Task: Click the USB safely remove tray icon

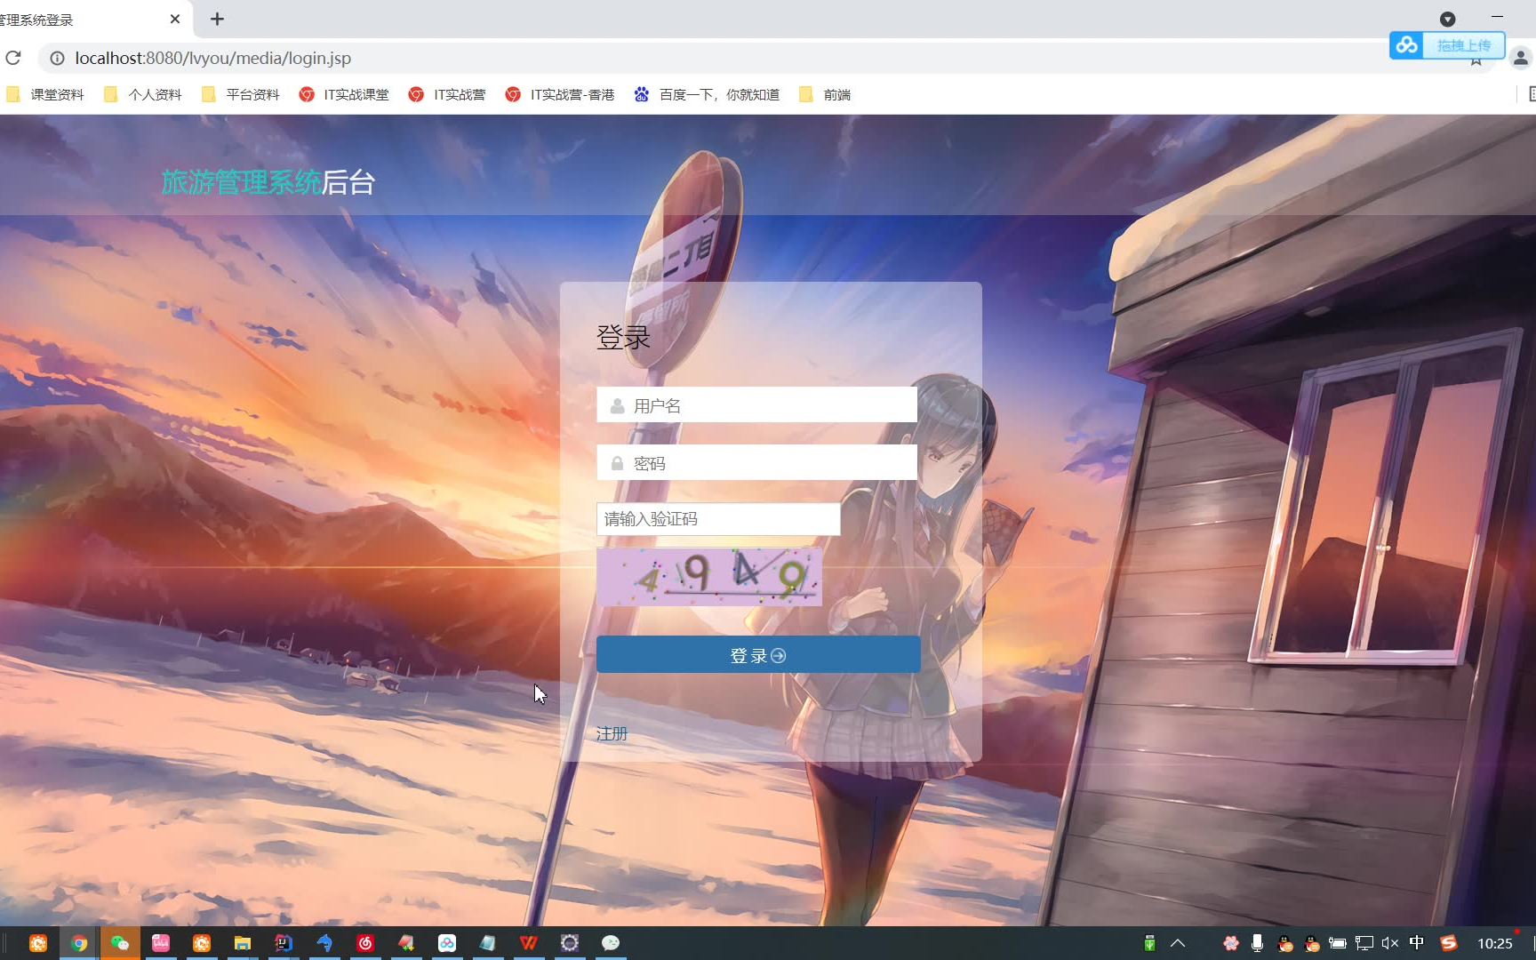Action: click(1149, 943)
